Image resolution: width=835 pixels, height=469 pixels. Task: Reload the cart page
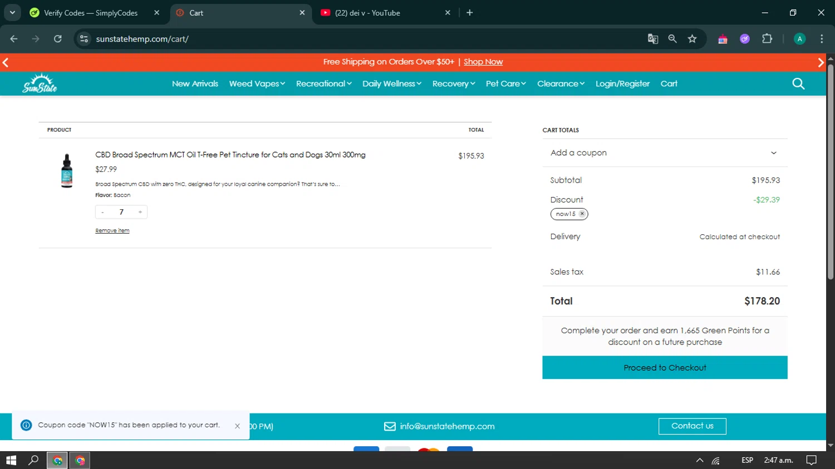pos(57,39)
